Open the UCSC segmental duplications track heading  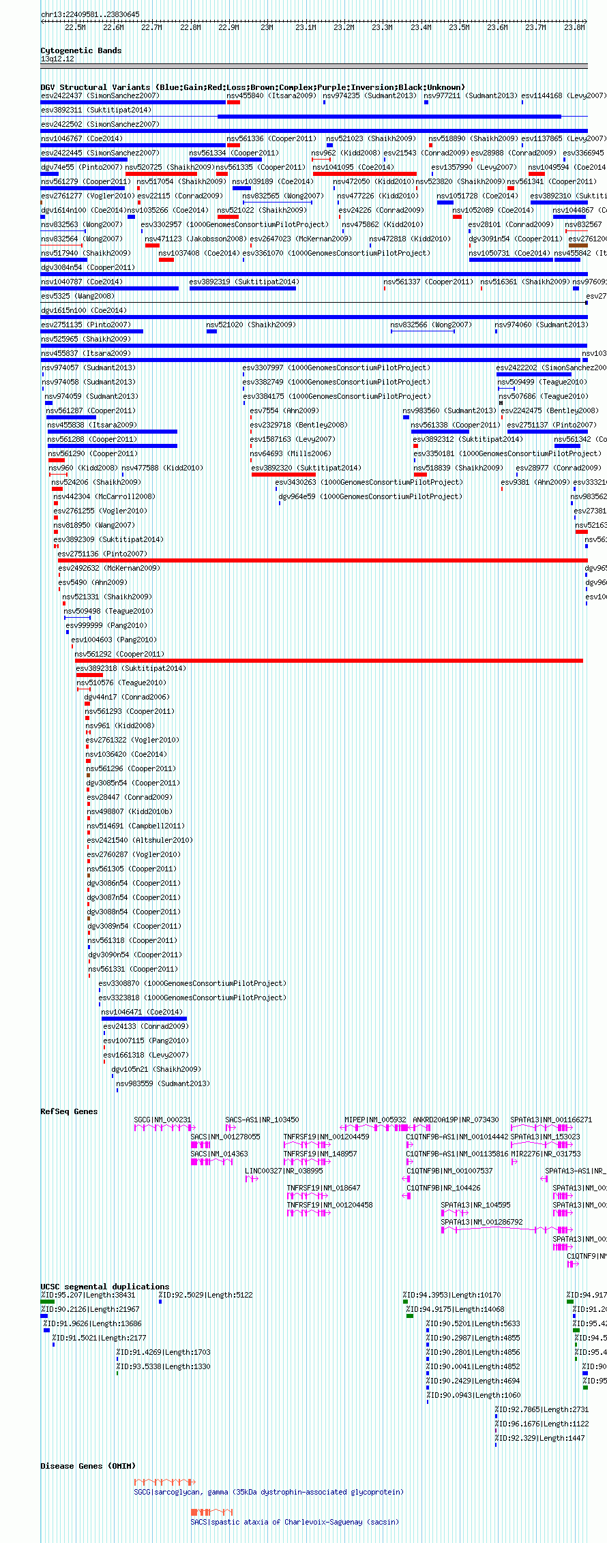[105, 1287]
